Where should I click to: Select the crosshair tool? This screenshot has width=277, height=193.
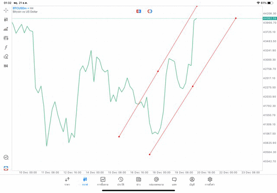coord(6,10)
